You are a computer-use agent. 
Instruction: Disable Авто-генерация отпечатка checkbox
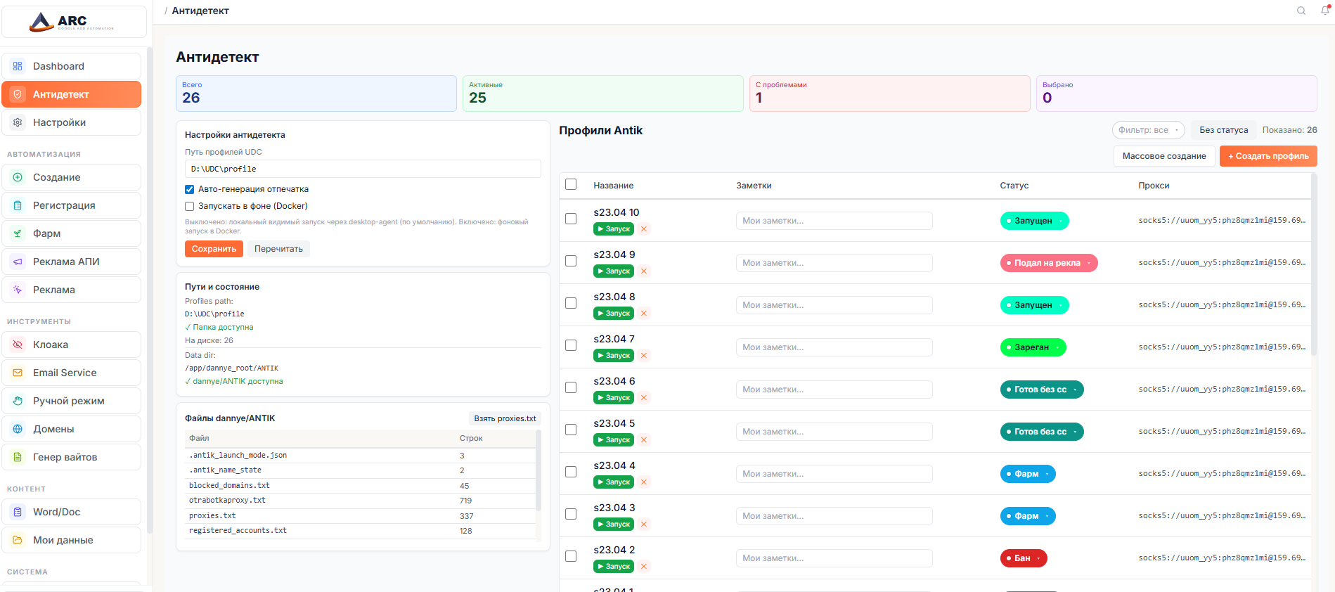(189, 189)
